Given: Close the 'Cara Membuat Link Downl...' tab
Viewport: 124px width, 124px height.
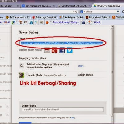Looking at the screenshot, I should [x=90, y=6].
